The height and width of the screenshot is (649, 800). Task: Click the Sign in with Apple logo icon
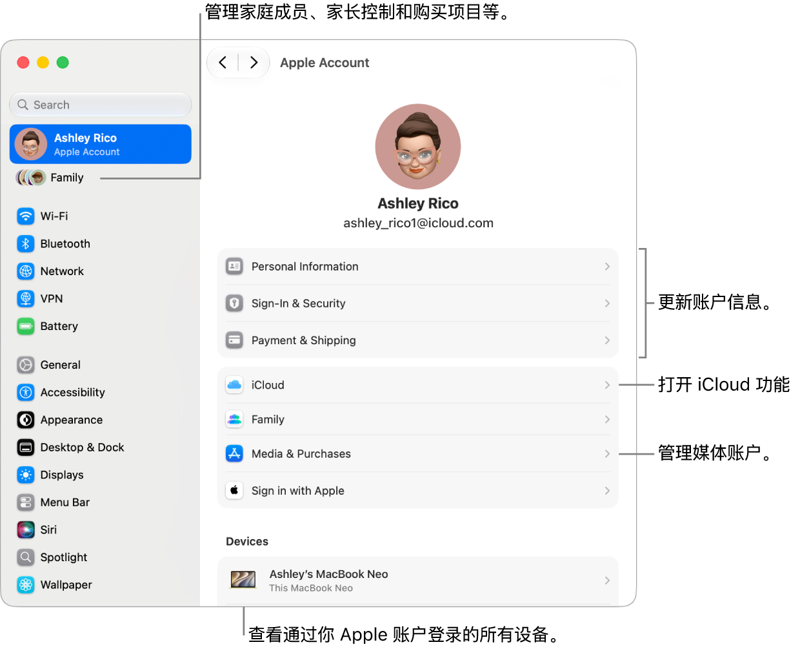(x=234, y=490)
